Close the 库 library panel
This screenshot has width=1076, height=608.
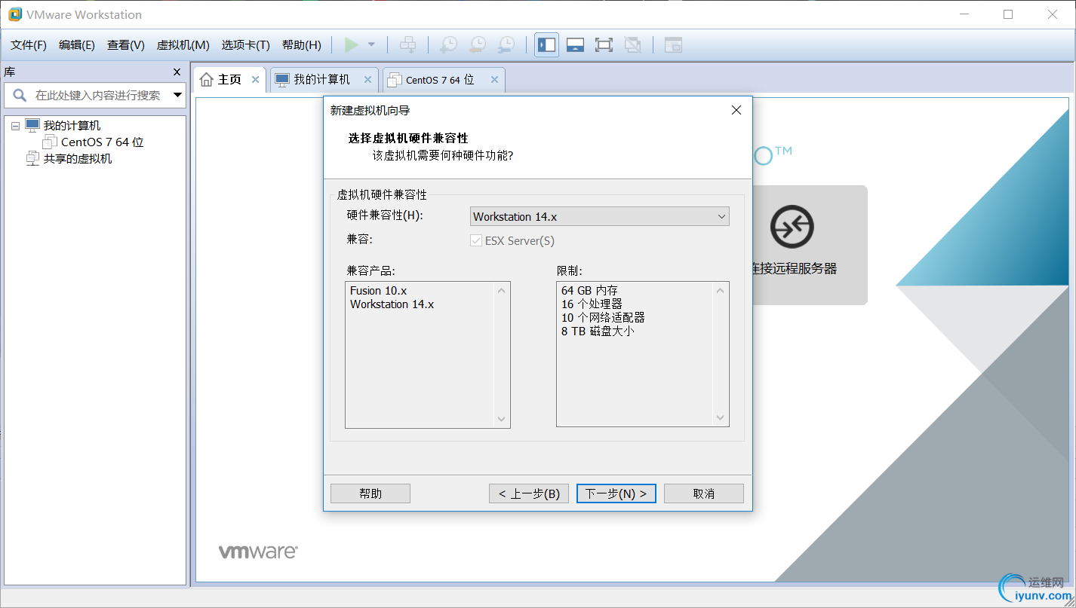tap(177, 72)
